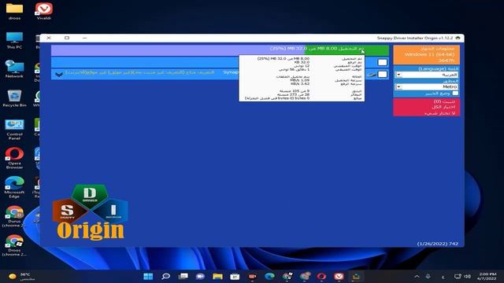
Task: Click the "(1/26/2022) 742" revision text
Action: (x=438, y=244)
